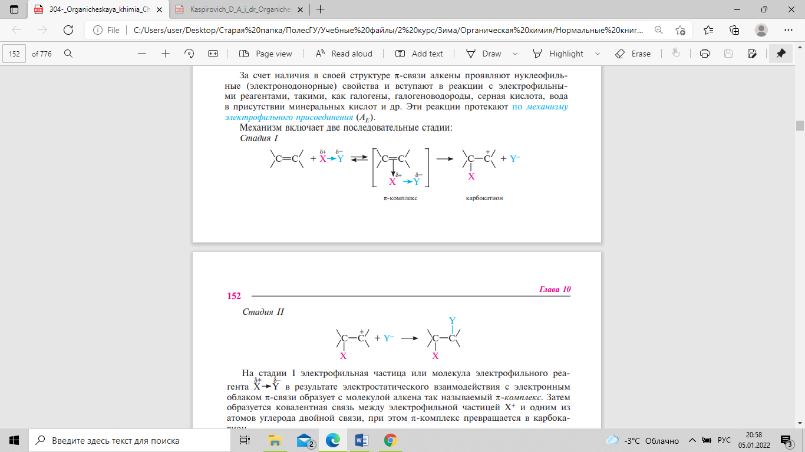Click the vertical scrollbar thumb

tap(800, 125)
